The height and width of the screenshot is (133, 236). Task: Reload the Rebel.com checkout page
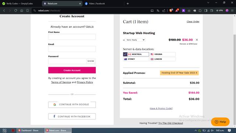(15, 11)
